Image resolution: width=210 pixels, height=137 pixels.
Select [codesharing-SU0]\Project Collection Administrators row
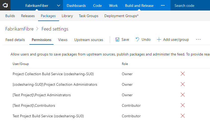[110, 84]
